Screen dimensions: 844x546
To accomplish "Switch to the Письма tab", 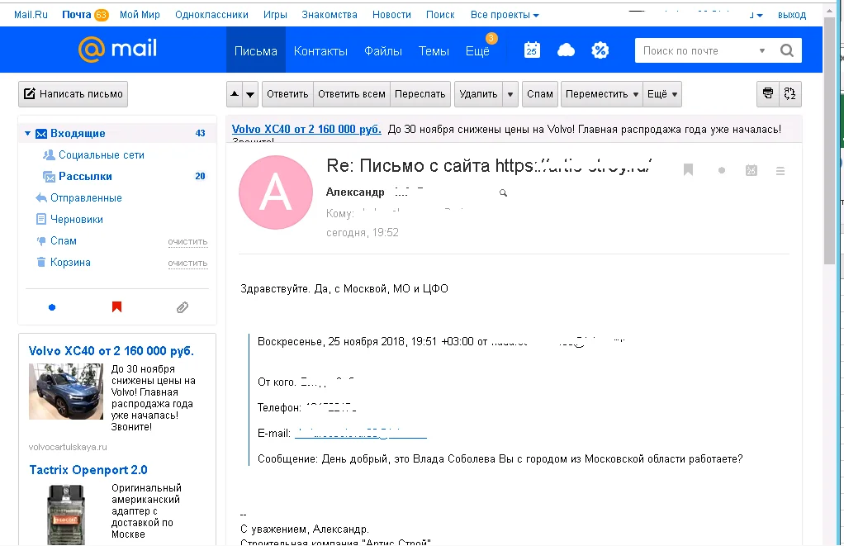I will click(256, 50).
